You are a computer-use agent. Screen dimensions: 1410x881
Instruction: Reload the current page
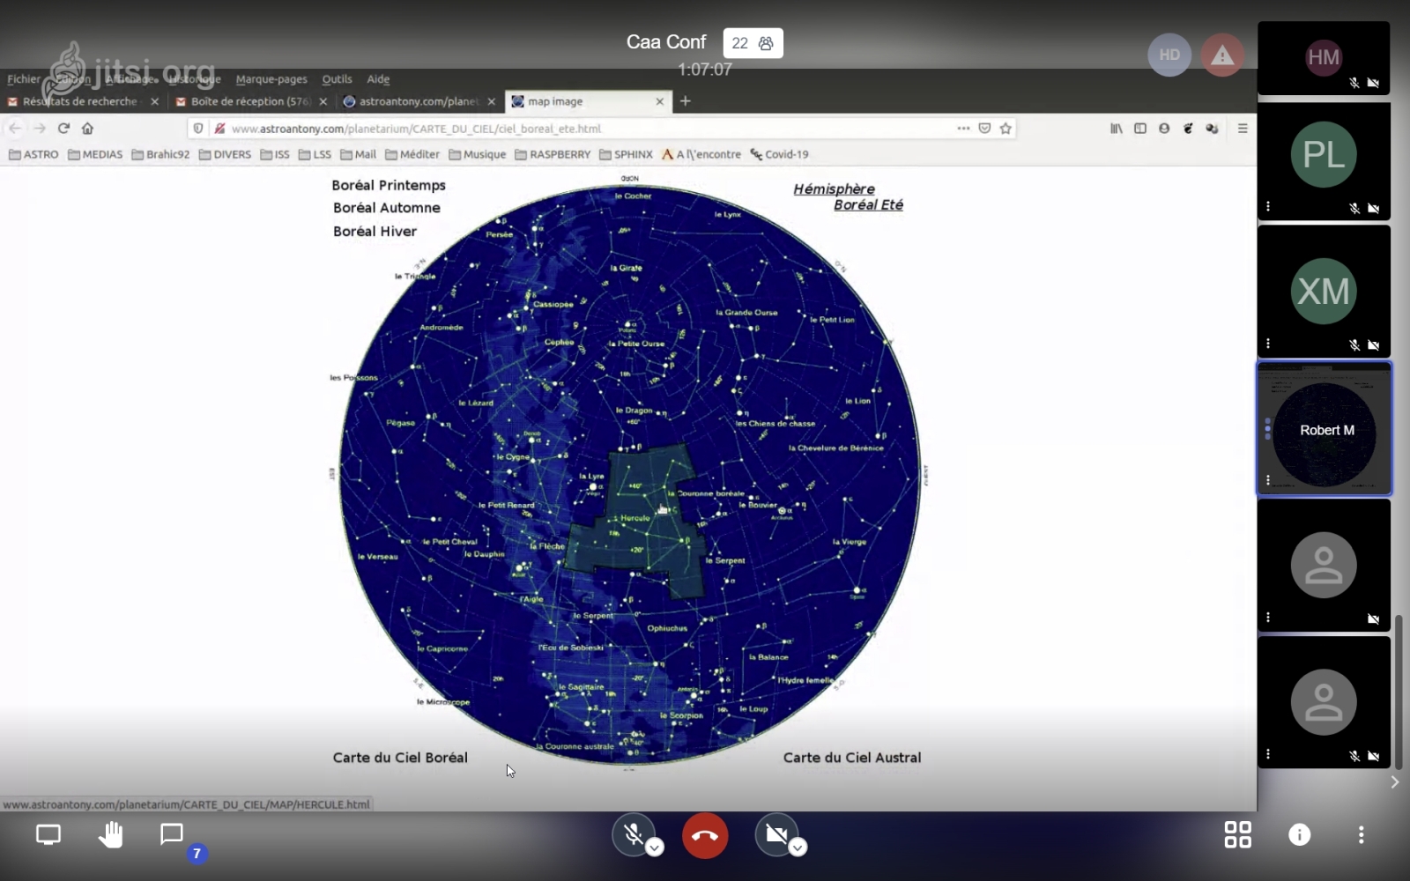[x=63, y=129]
